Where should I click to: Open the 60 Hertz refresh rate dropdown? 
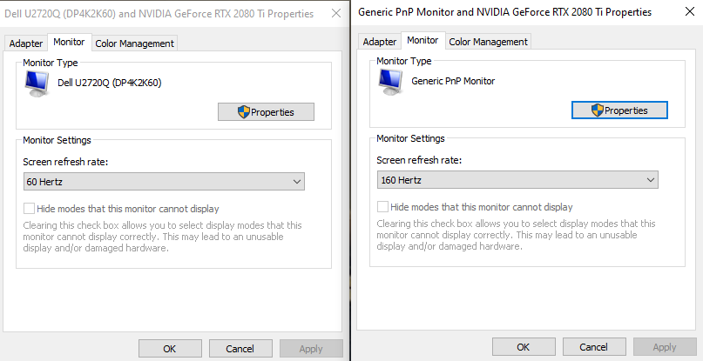coord(164,182)
